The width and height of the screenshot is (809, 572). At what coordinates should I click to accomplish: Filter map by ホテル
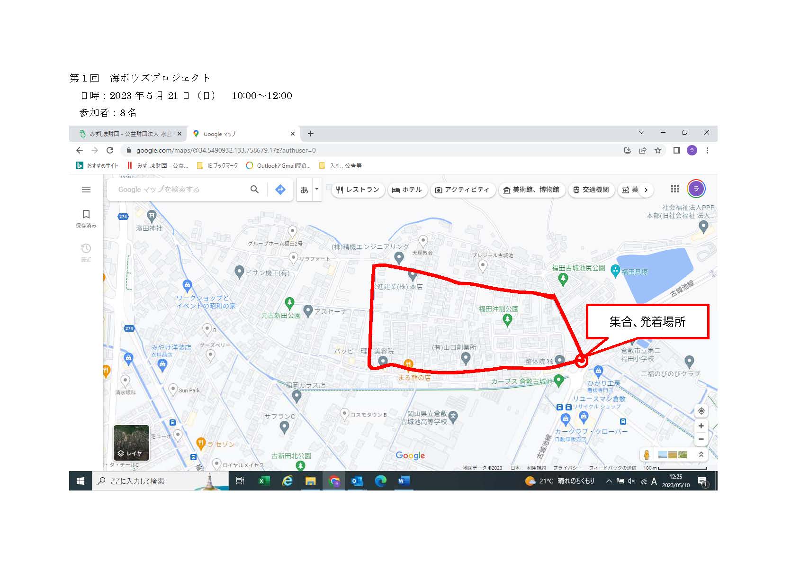click(407, 190)
